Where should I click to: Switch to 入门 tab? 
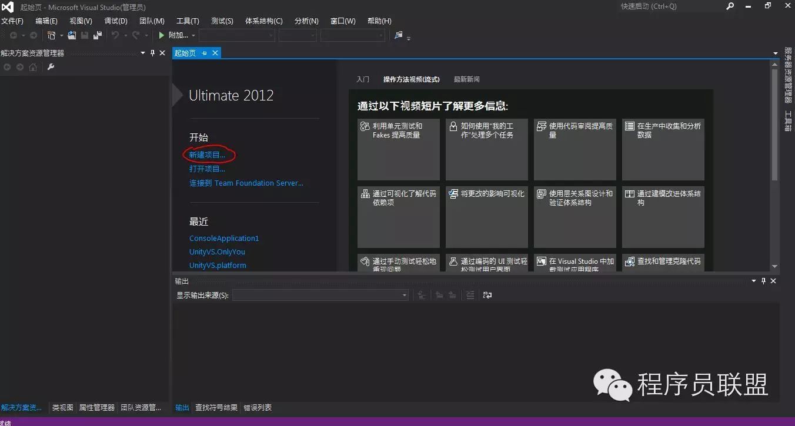click(363, 79)
